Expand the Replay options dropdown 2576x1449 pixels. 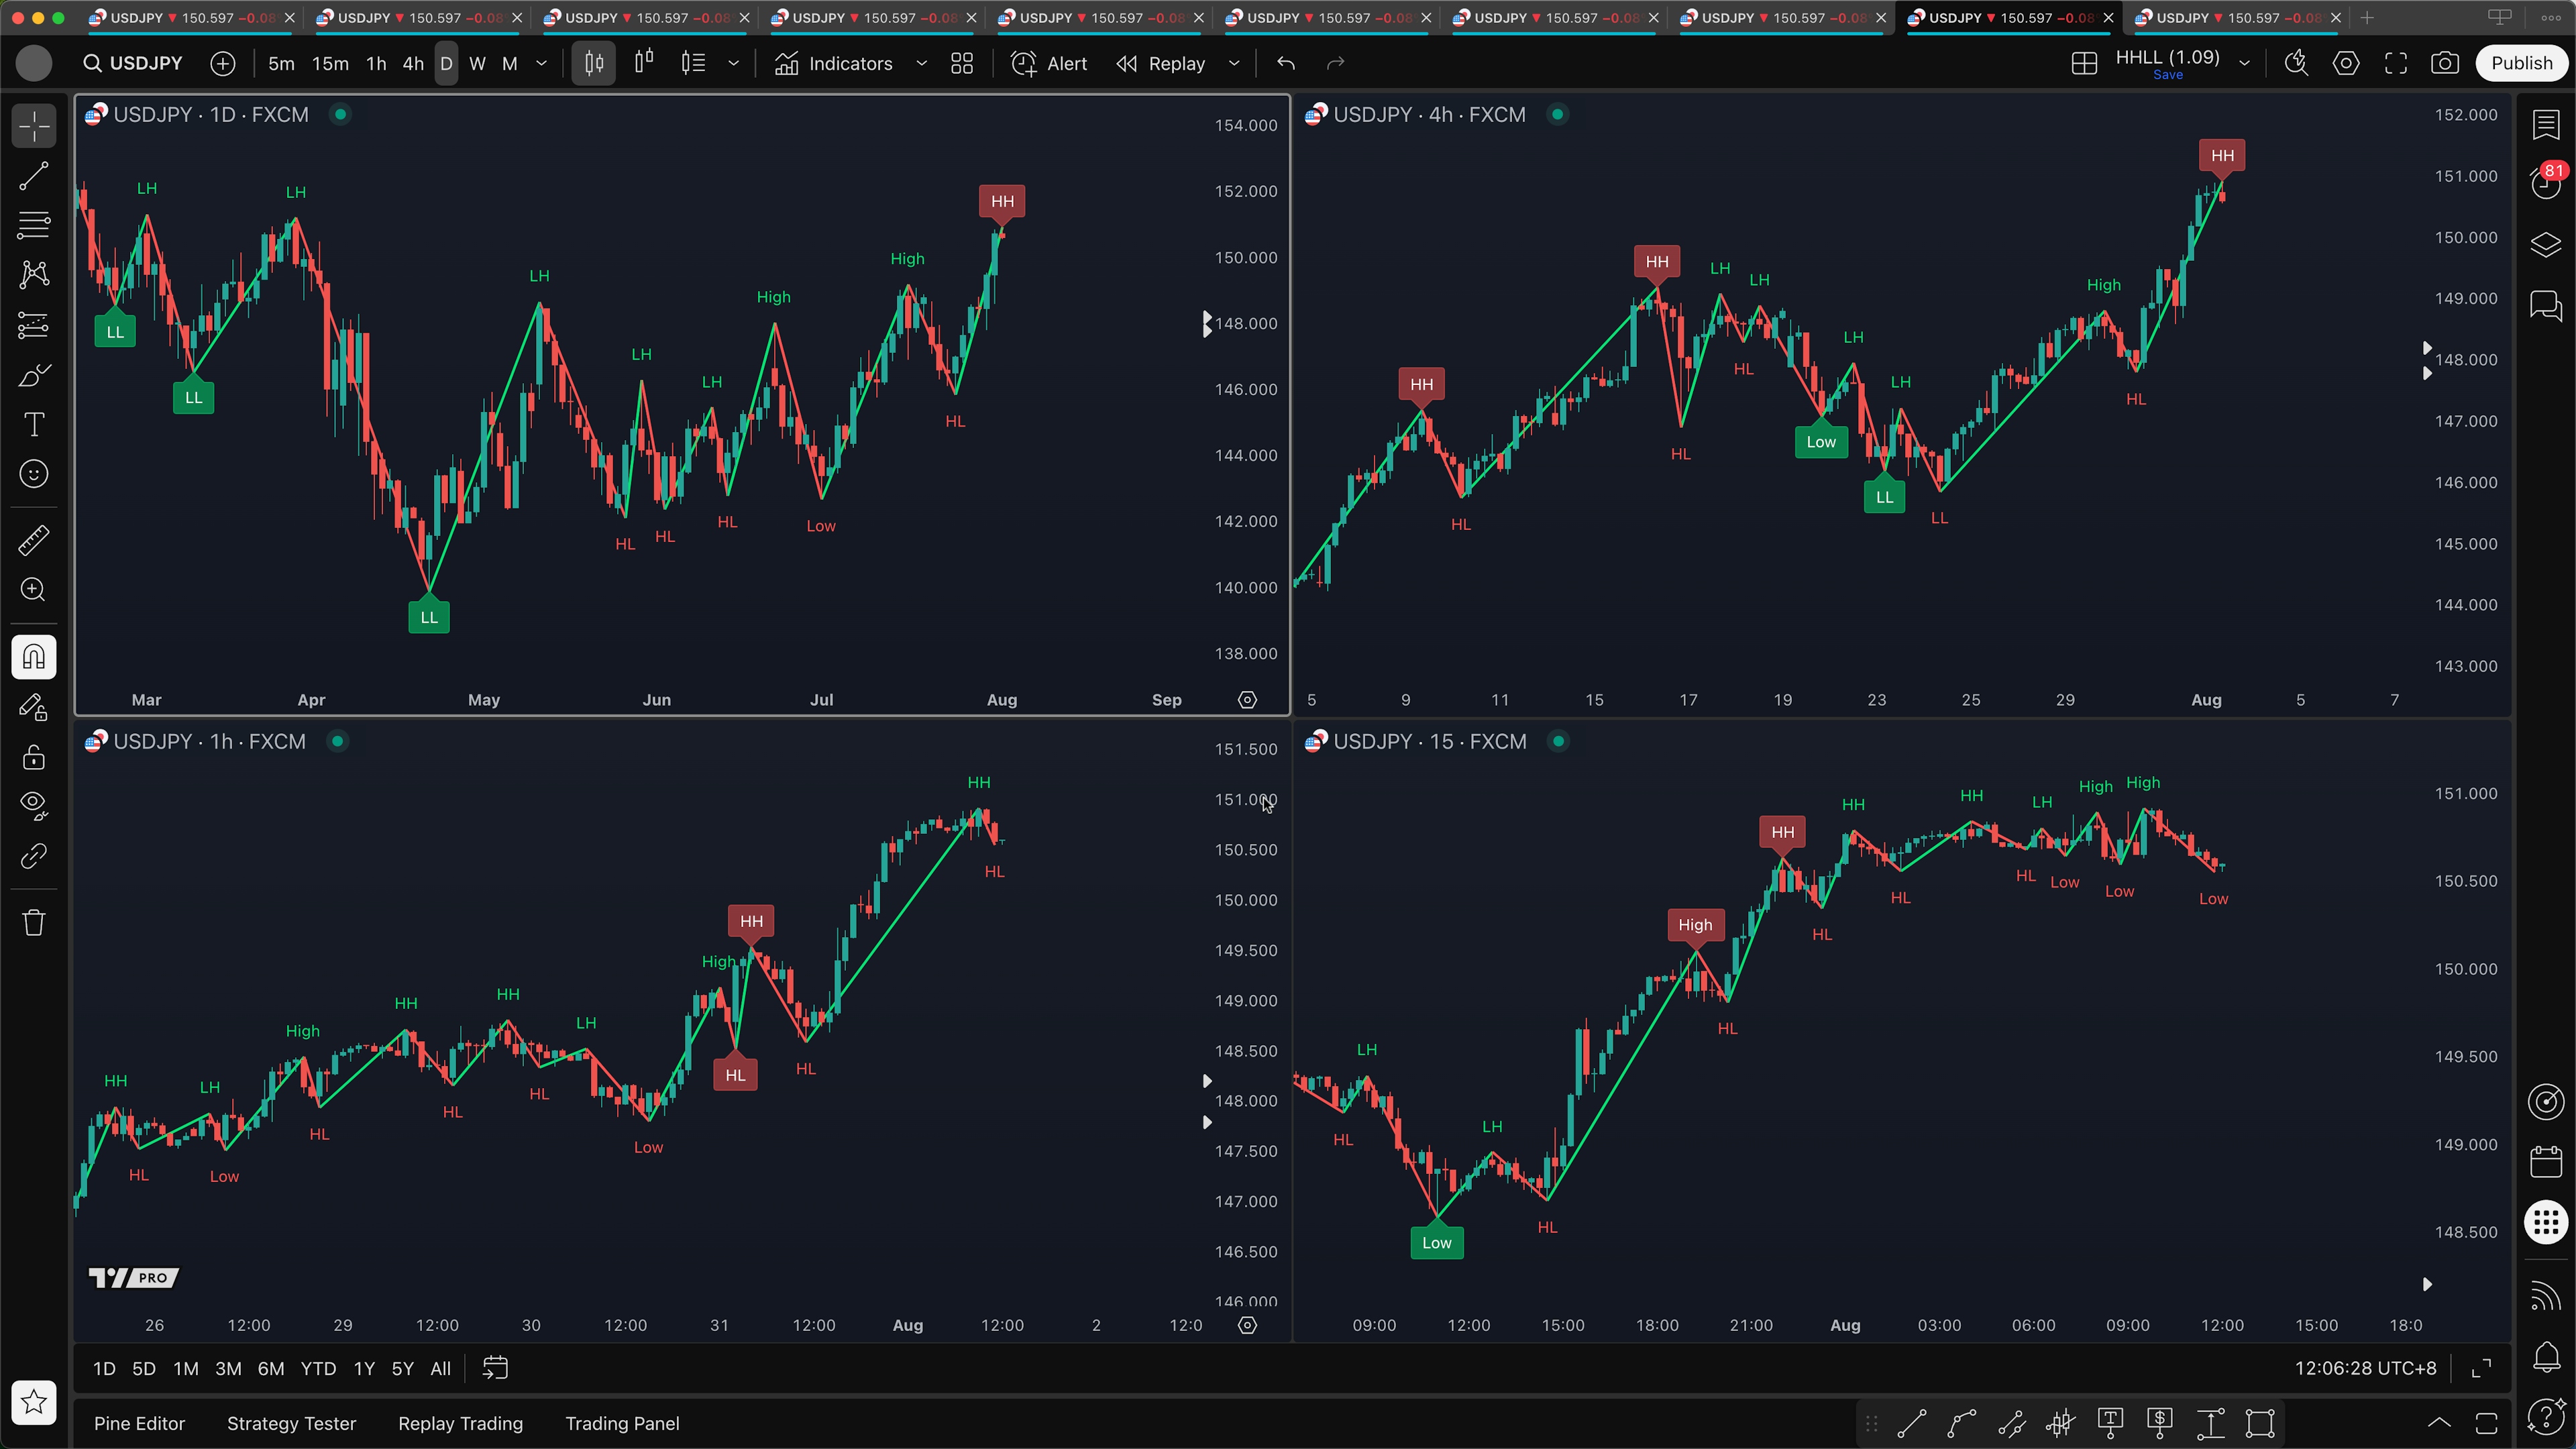point(1234,63)
